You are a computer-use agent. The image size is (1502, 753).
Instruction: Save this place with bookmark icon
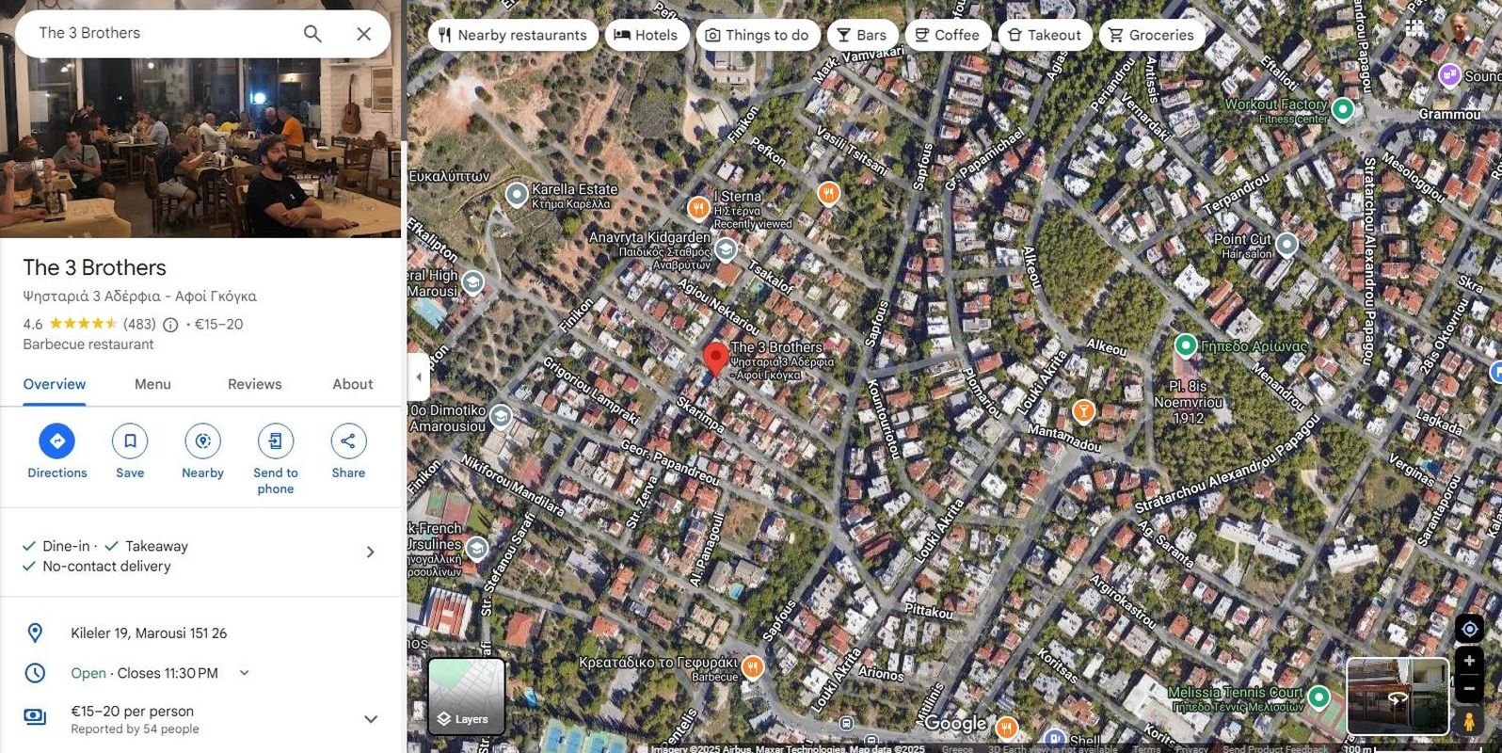click(130, 441)
